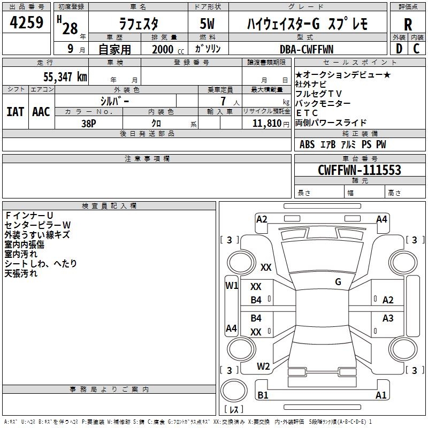This screenshot has width=428, height=428.
Task: Click the レス box below the diagram
Action: [x=234, y=410]
